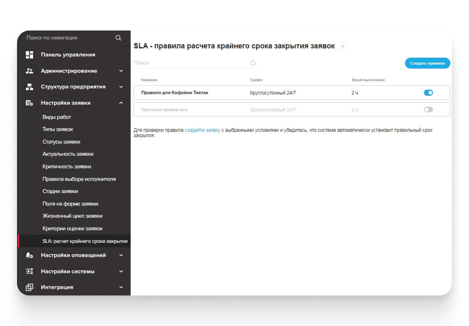Click the info icon next to SLA title
469x326 pixels.
pyautogui.click(x=343, y=46)
